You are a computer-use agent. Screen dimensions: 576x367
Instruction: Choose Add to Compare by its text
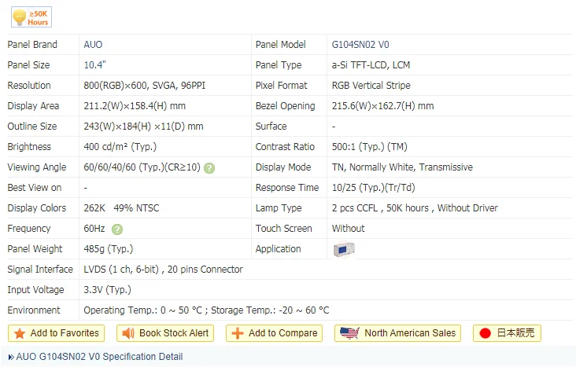click(282, 333)
